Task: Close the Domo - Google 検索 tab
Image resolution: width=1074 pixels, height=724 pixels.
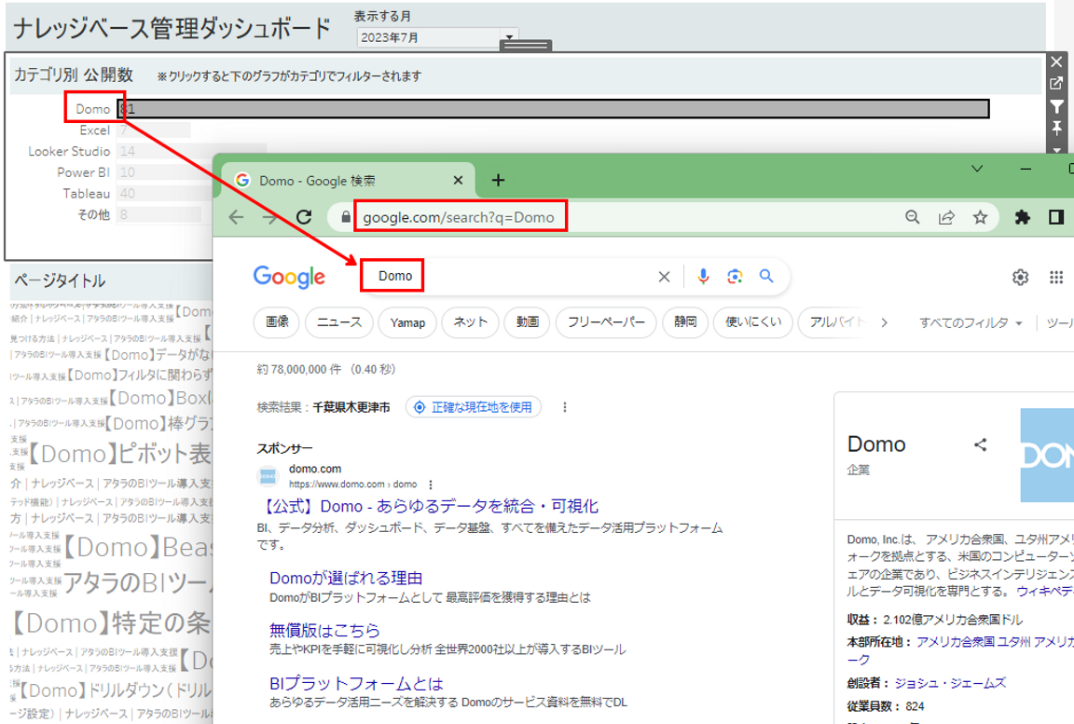Action: (x=459, y=180)
